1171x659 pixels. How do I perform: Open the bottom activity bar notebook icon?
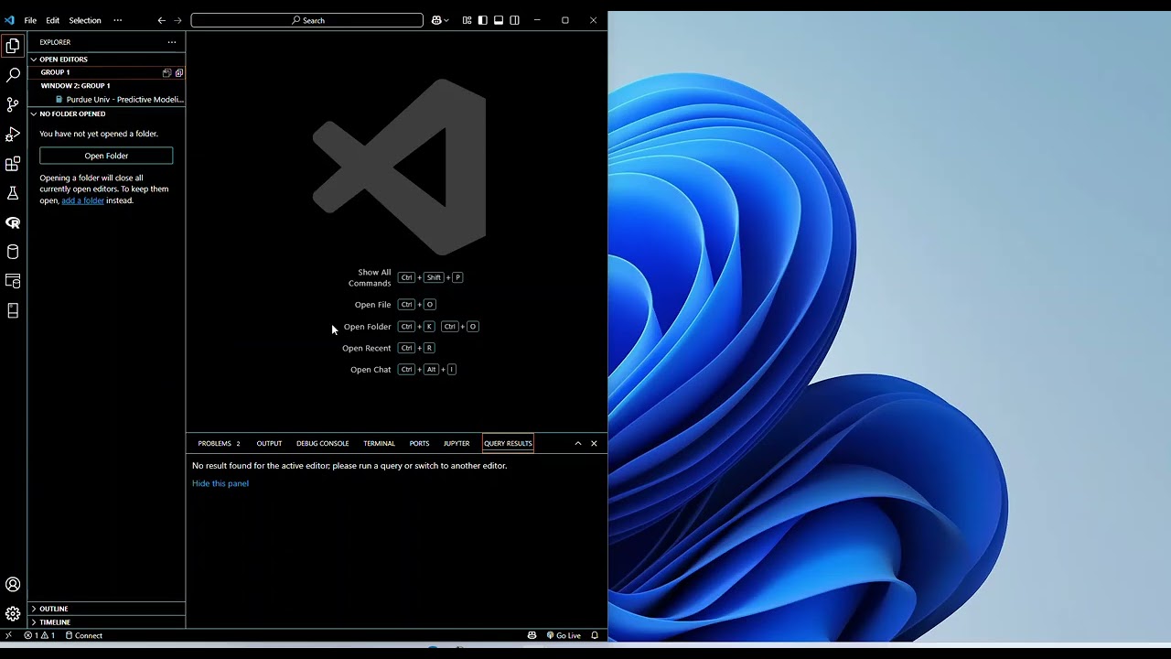(13, 311)
